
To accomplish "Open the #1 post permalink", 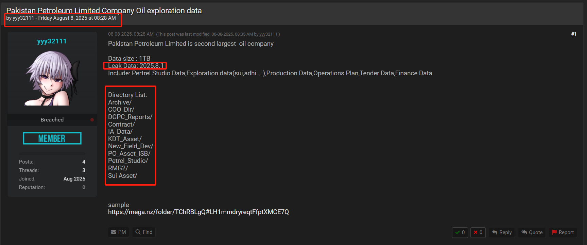I will point(574,34).
